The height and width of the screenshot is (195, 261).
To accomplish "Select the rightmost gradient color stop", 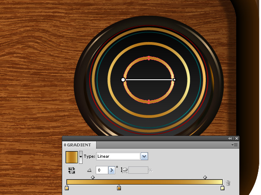I will pyautogui.click(x=222, y=188).
